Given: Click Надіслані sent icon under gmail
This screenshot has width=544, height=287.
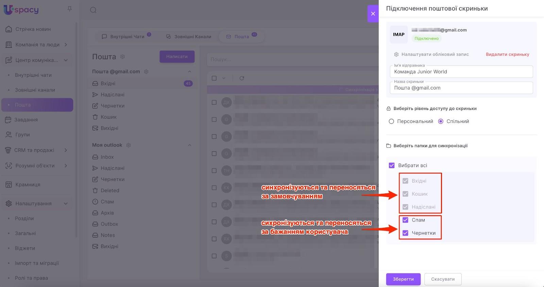Looking at the screenshot, I should click(95, 95).
